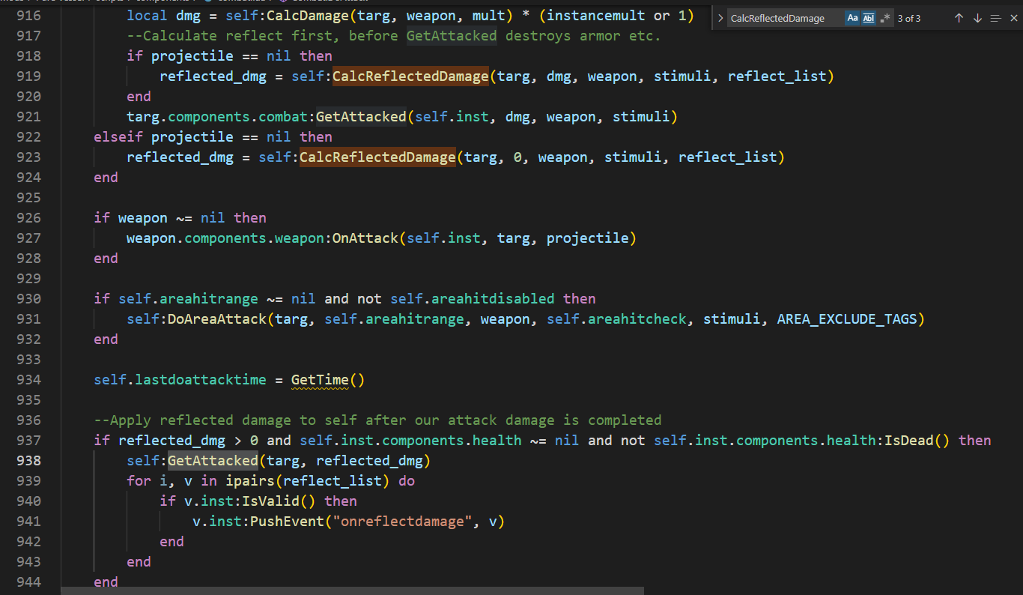Click the underlined GetTime function call

coord(320,380)
